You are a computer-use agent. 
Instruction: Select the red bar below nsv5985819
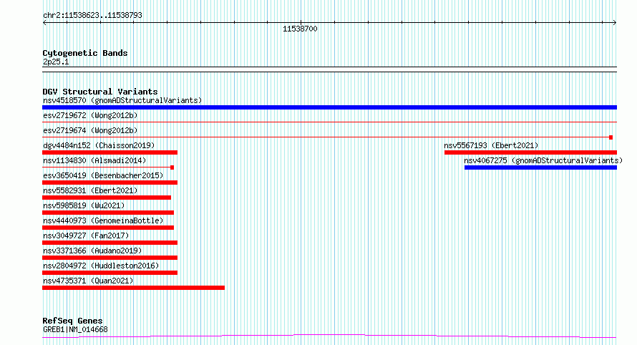(108, 213)
